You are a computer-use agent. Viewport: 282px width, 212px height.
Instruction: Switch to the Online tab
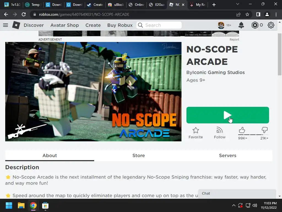point(137,5)
